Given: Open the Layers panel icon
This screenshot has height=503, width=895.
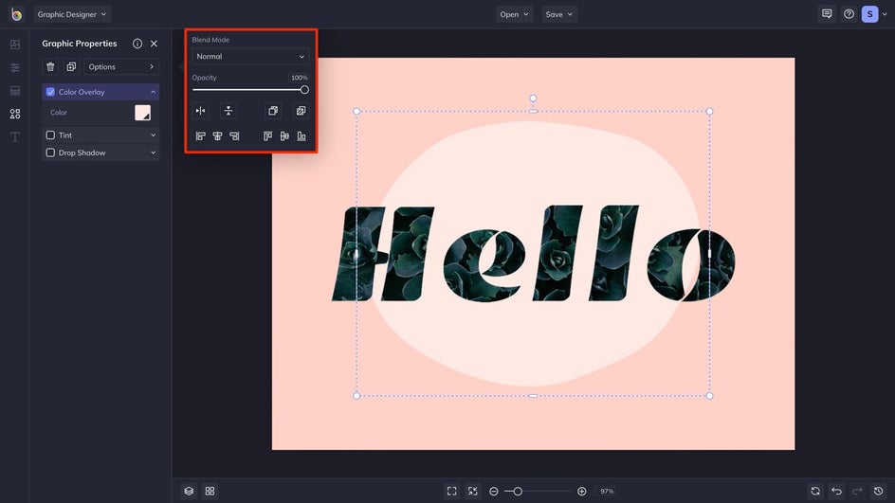Looking at the screenshot, I should (189, 491).
